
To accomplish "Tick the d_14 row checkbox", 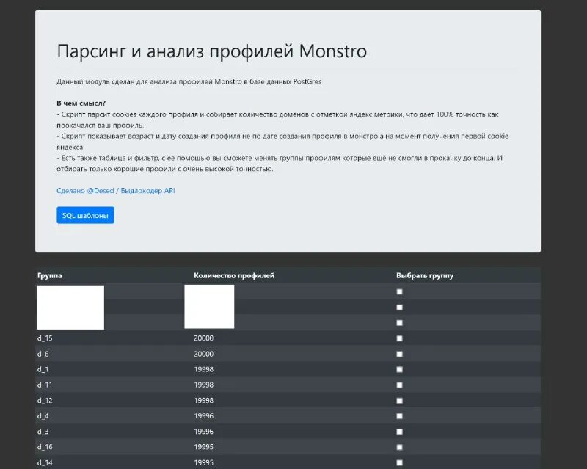I will [x=399, y=462].
